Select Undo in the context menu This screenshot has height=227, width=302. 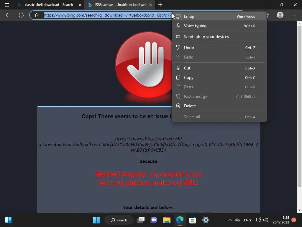(219, 48)
